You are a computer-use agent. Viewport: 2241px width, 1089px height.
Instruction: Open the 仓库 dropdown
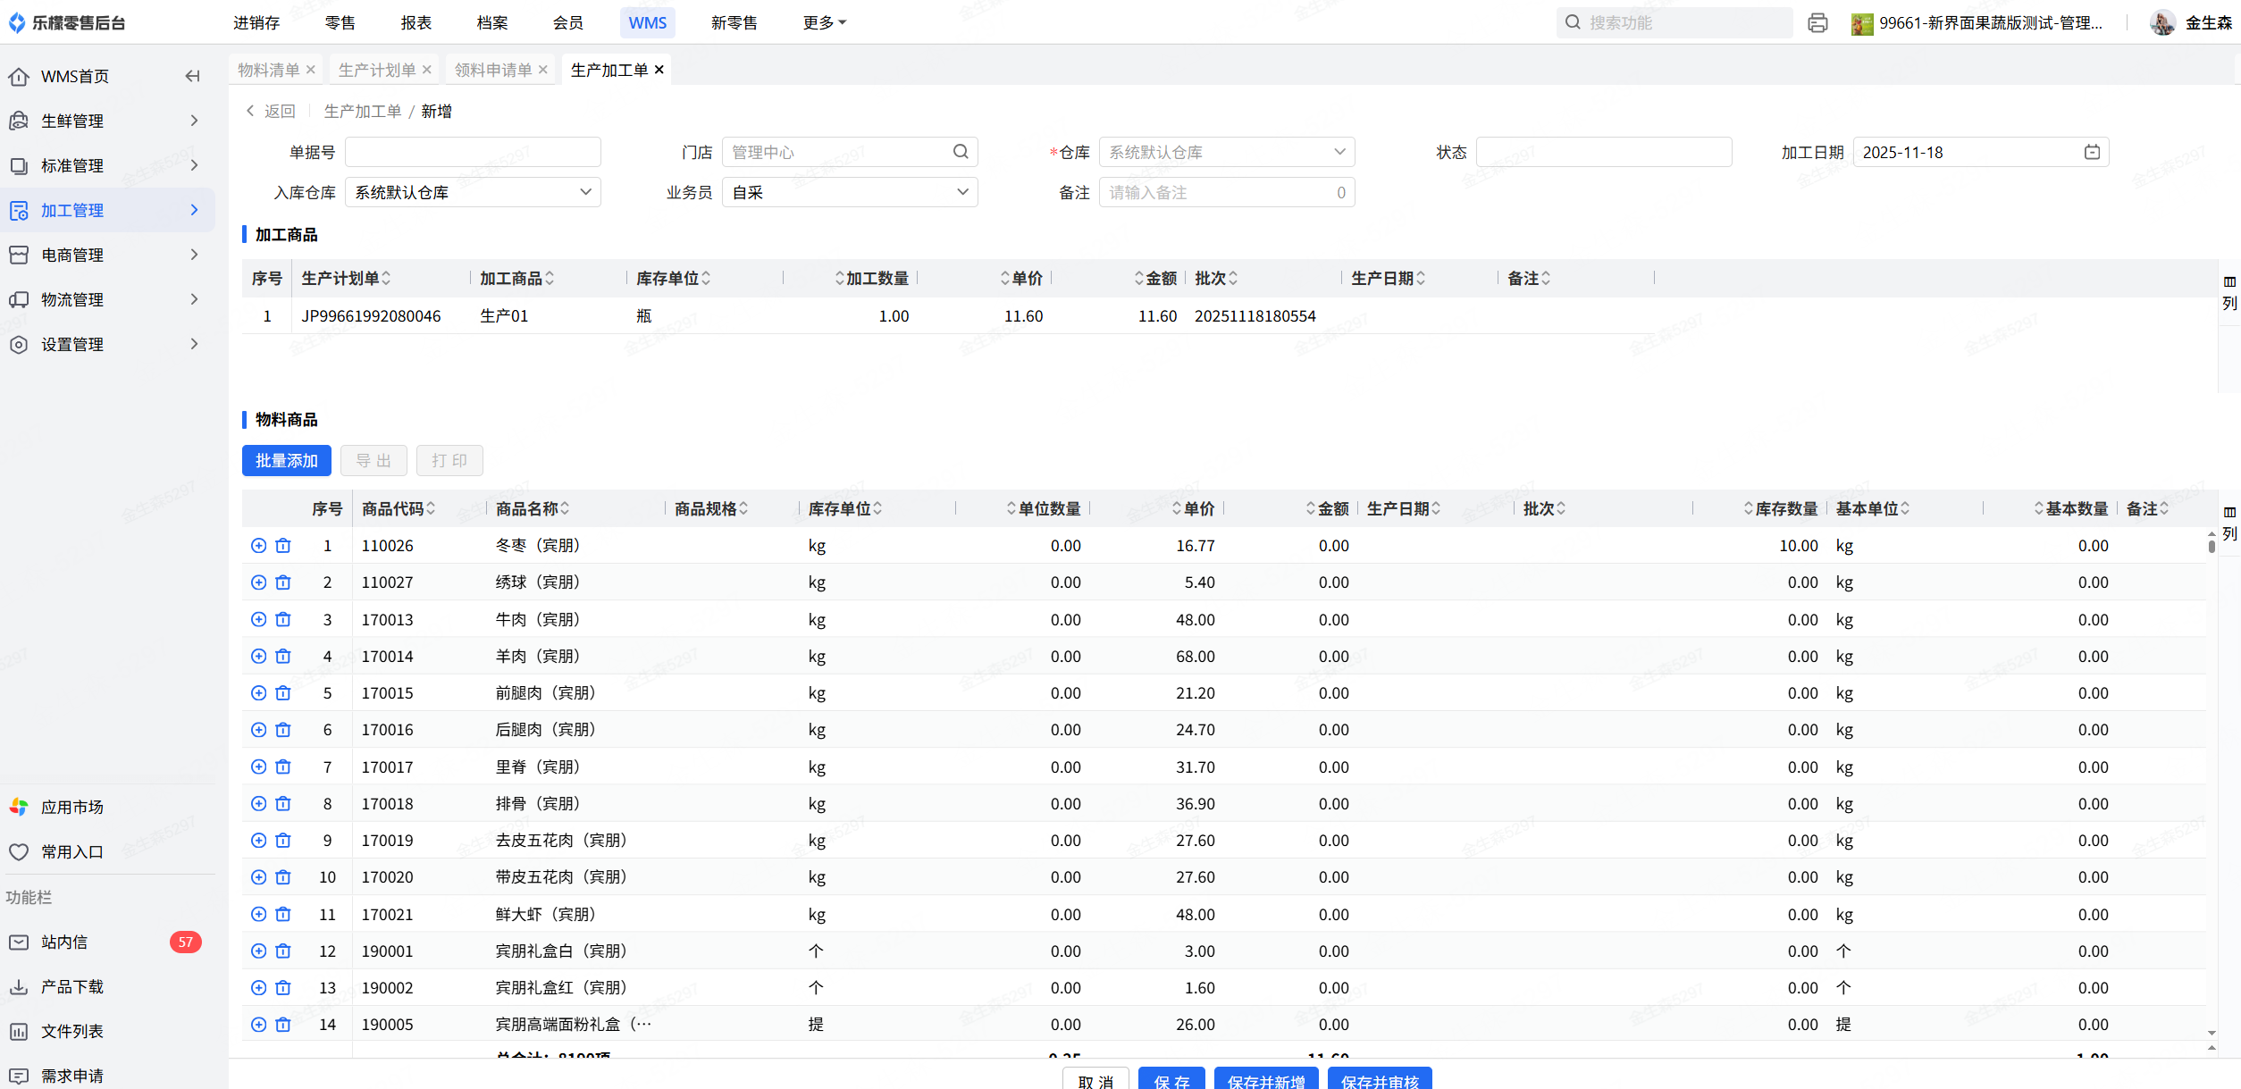click(x=1226, y=152)
